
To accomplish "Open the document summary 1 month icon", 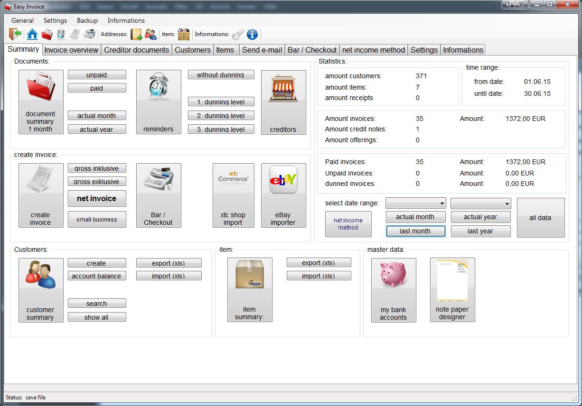I will coord(41,102).
